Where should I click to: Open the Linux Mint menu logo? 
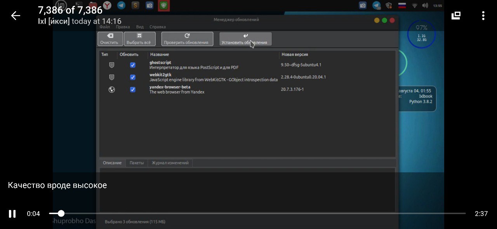(61, 5)
